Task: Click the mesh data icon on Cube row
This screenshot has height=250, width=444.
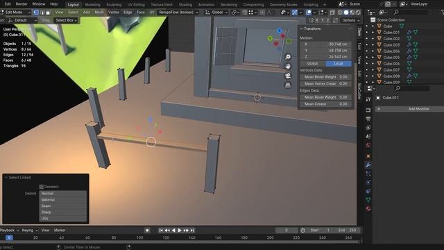Action: click(x=402, y=26)
